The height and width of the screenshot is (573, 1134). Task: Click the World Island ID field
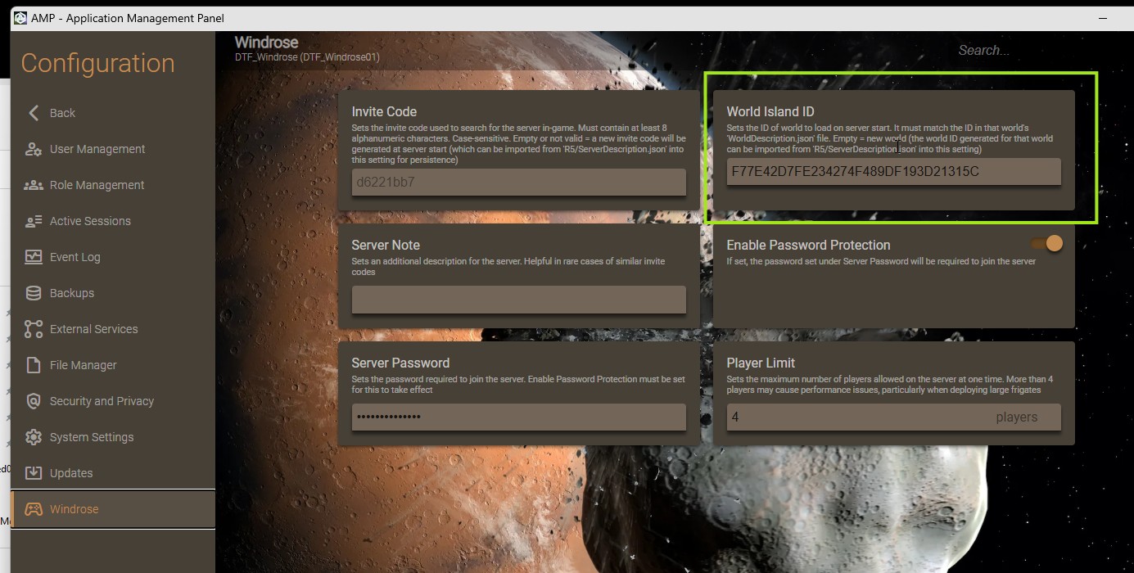pyautogui.click(x=892, y=172)
